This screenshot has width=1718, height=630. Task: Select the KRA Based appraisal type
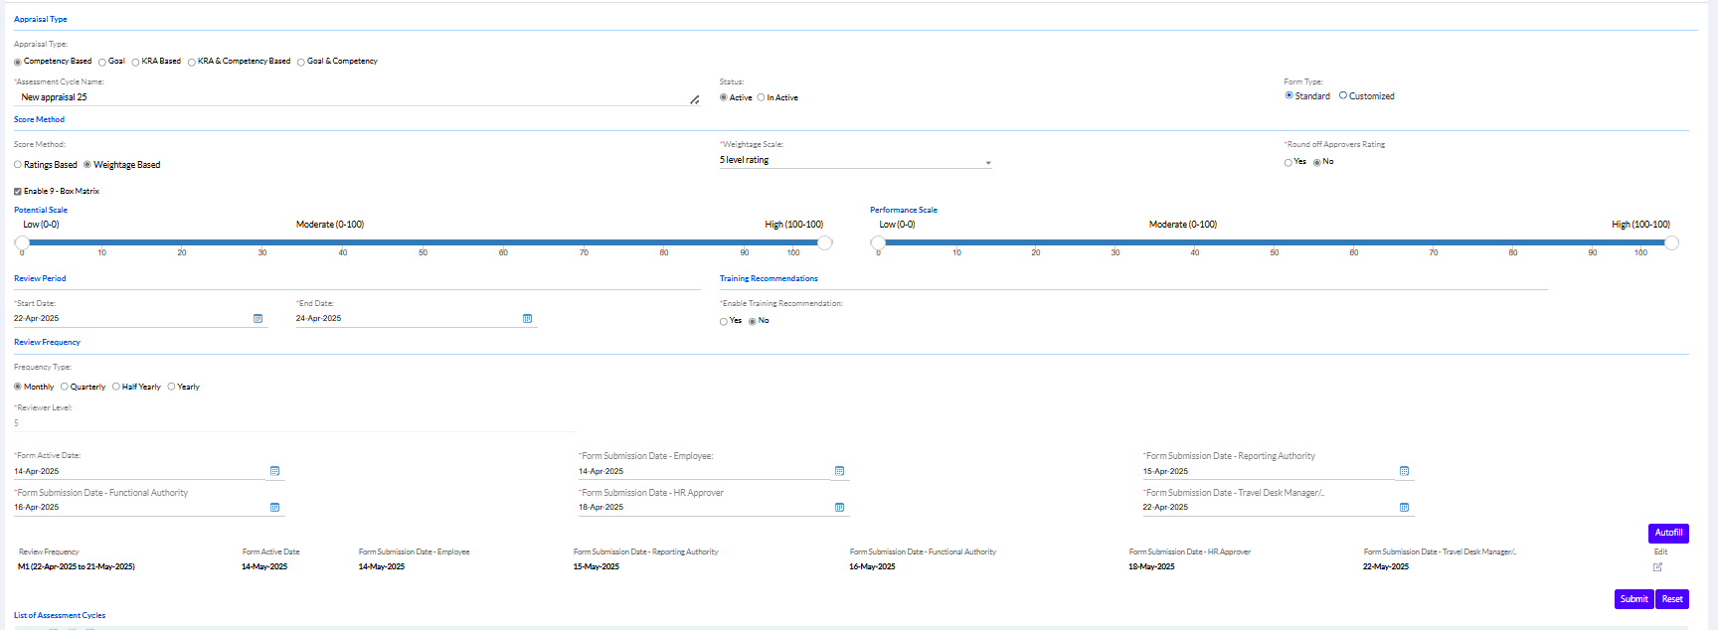tap(136, 63)
